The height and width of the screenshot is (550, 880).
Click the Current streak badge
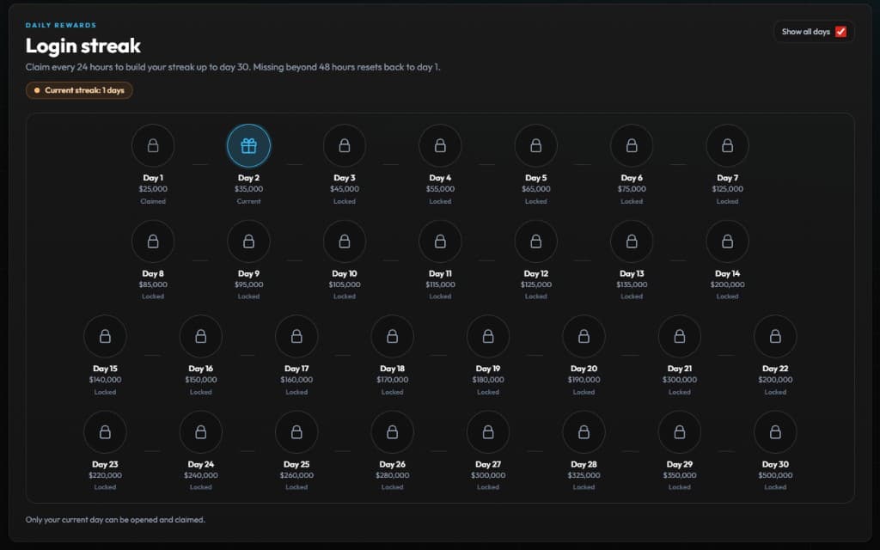click(79, 89)
